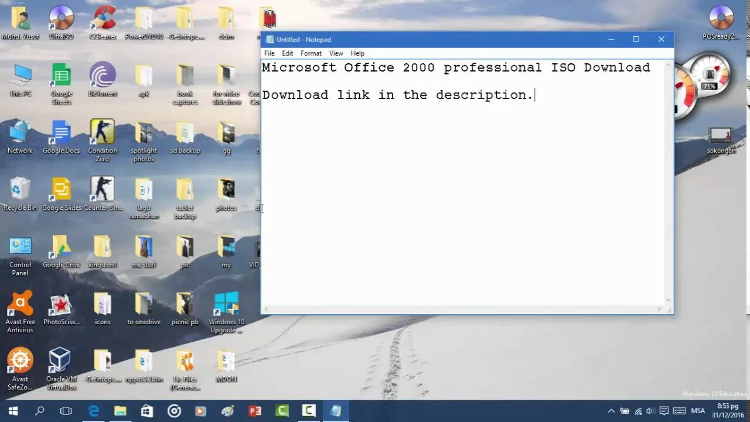Image resolution: width=750 pixels, height=422 pixels.
Task: Open Windows Store from taskbar
Action: [x=147, y=411]
